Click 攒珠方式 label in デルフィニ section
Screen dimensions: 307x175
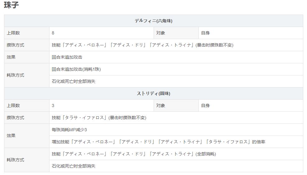pos(16,45)
